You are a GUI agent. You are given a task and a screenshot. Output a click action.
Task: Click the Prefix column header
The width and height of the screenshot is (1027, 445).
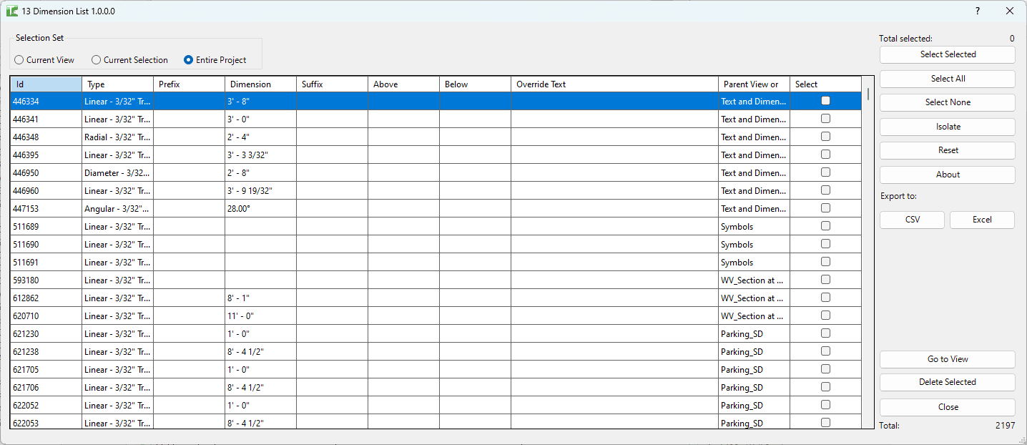coord(190,84)
